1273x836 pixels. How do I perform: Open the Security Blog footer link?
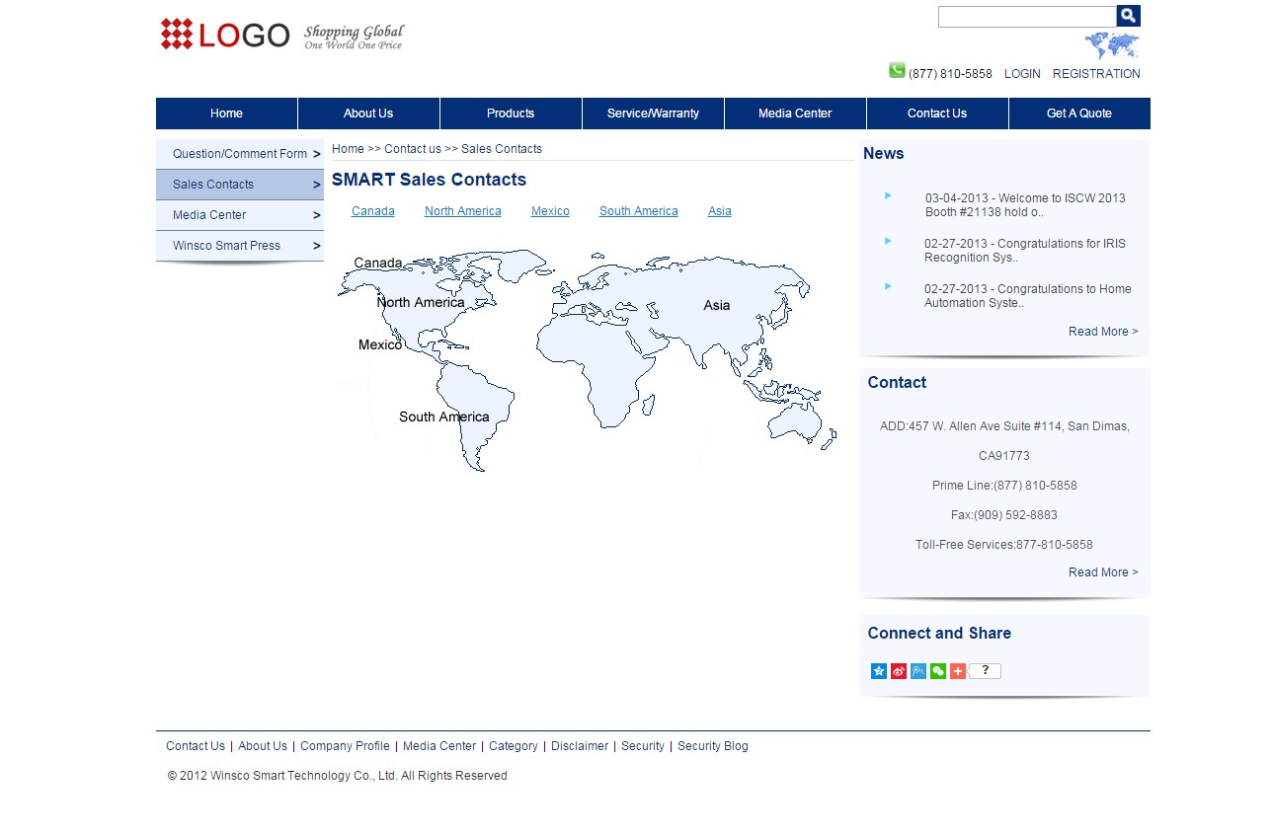(712, 746)
